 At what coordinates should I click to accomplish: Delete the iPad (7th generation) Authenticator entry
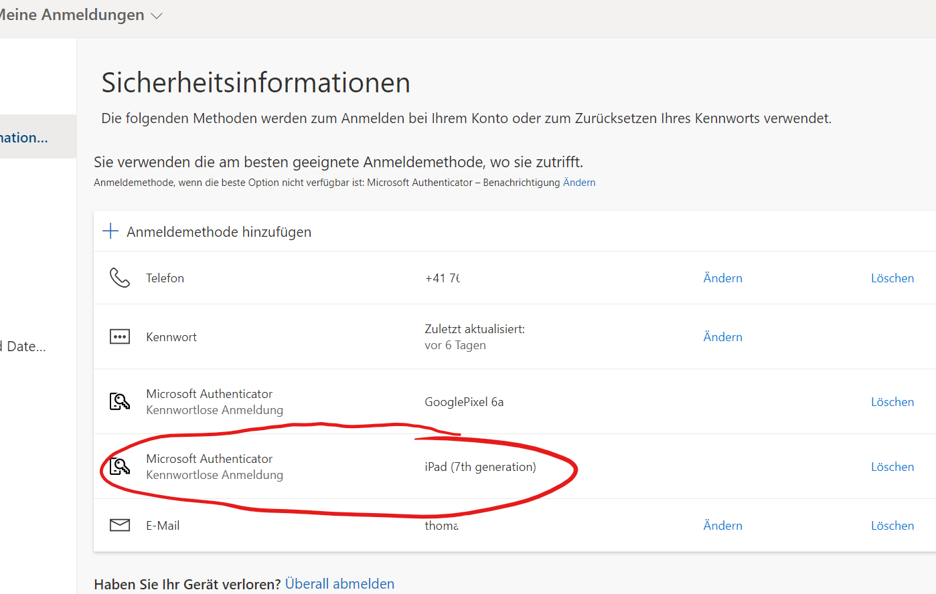[892, 467]
